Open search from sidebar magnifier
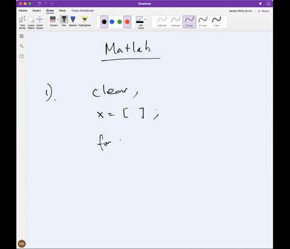This screenshot has width=290, height=249. pyautogui.click(x=22, y=46)
